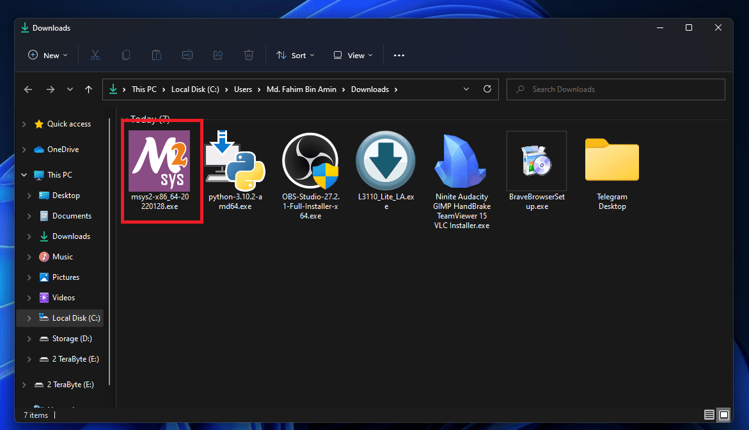Viewport: 749px width, 430px height.
Task: Click the Cut scissors icon
Action: tap(95, 56)
